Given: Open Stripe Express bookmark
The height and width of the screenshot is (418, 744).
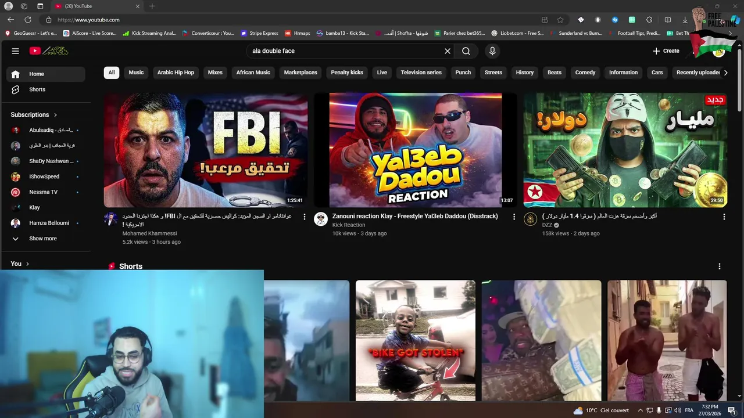Looking at the screenshot, I should coord(260,33).
